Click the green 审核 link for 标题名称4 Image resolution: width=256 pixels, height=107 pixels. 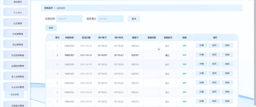pyautogui.click(x=184, y=83)
